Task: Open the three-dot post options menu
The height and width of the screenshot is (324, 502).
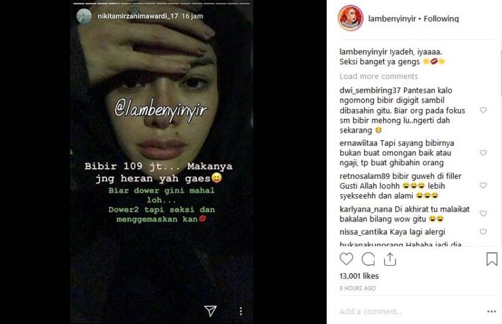Action: click(x=492, y=312)
